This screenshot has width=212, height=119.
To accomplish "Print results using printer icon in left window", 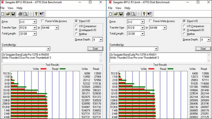I will [20, 14].
